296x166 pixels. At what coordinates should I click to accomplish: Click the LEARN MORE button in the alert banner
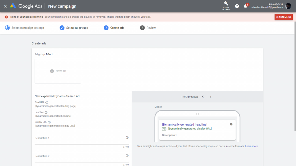pos(284,17)
